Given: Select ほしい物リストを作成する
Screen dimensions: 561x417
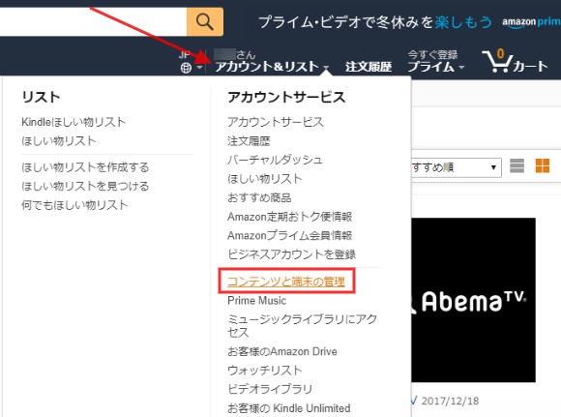Looking at the screenshot, I should click(85, 167).
